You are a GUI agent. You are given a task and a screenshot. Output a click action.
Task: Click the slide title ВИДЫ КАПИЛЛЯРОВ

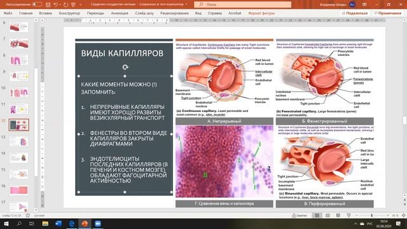tap(122, 53)
